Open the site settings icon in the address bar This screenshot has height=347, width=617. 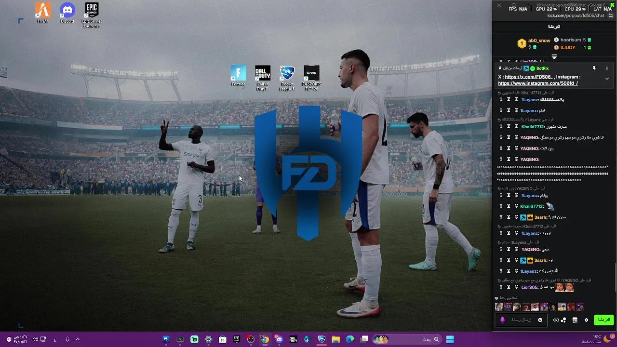coord(611,15)
